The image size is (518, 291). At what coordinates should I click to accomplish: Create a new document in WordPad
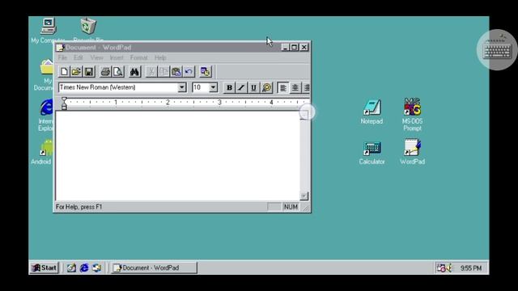pos(64,72)
